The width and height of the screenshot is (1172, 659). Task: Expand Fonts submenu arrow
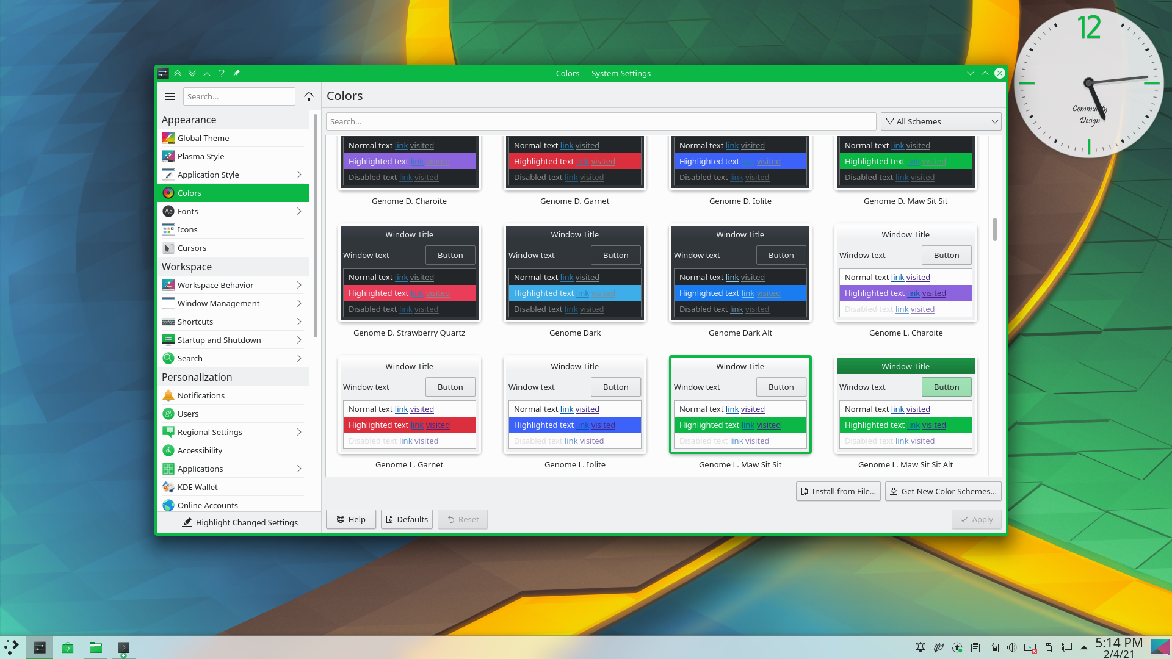pos(299,211)
